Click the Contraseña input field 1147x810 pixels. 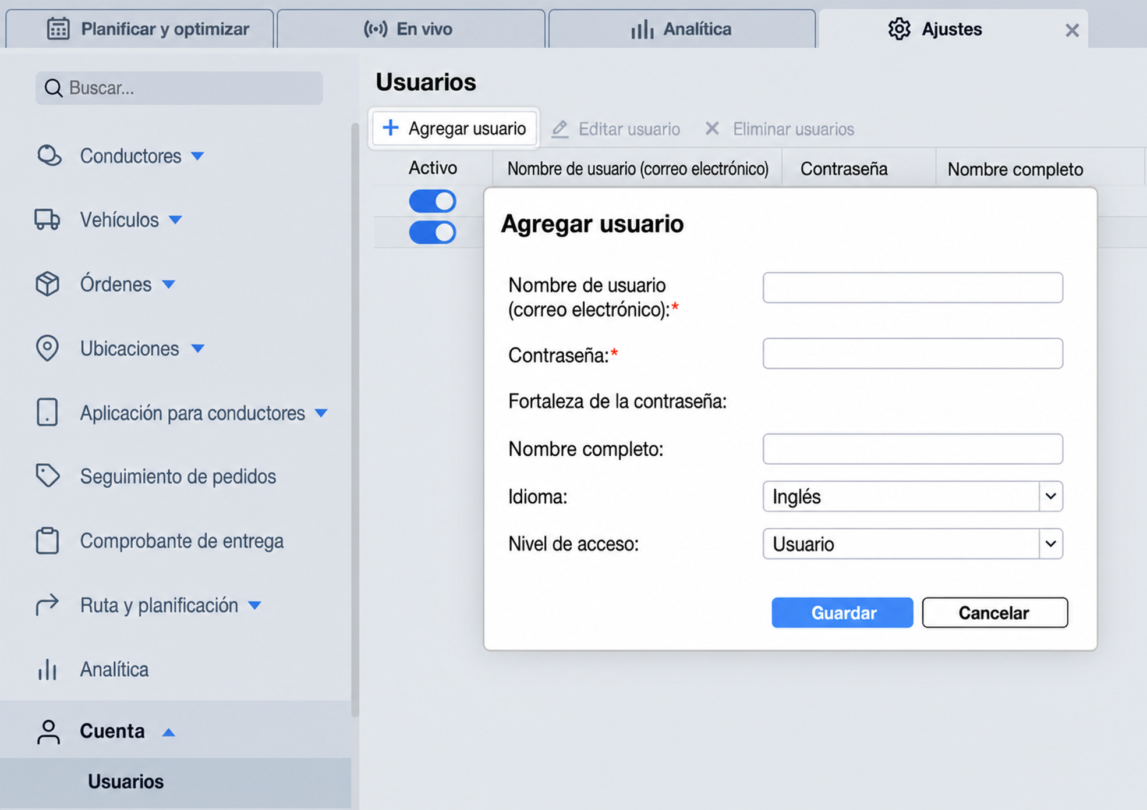click(x=912, y=353)
